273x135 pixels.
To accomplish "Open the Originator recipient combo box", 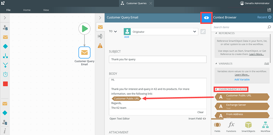I will 161,32.
